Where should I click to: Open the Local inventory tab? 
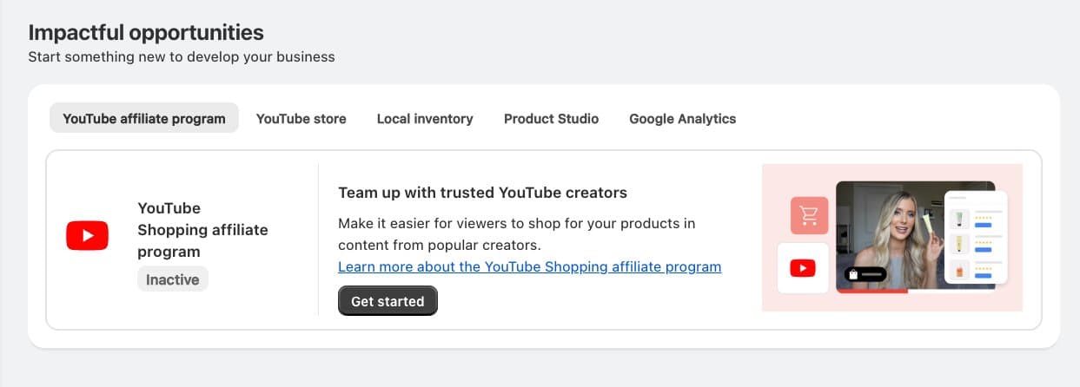click(x=425, y=119)
